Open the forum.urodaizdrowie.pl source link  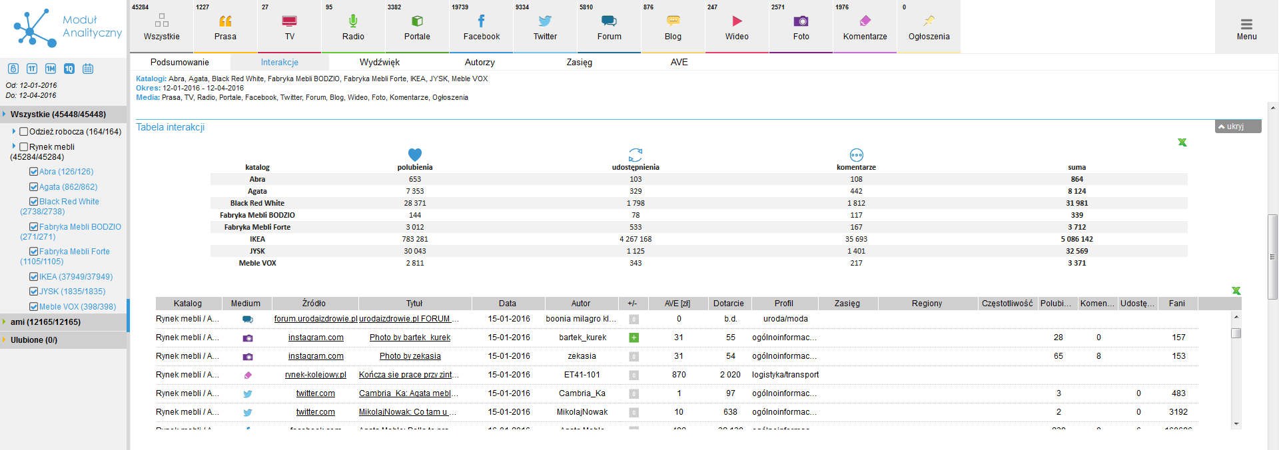[x=316, y=319]
